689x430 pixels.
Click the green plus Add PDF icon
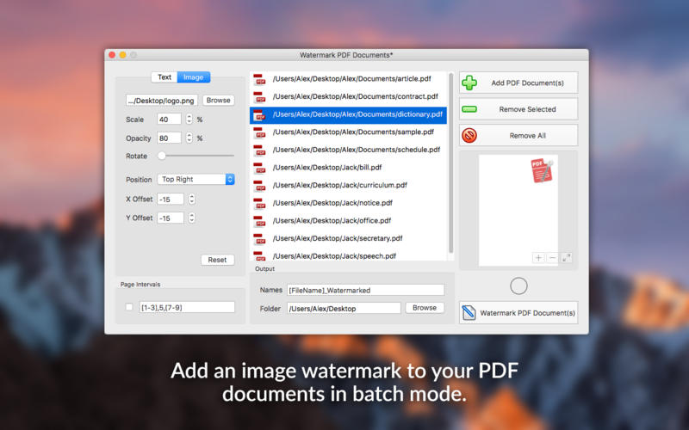(x=469, y=83)
